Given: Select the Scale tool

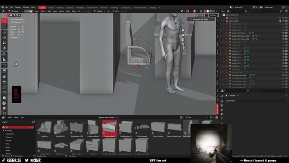Looking at the screenshot, I should [x=4, y=43].
